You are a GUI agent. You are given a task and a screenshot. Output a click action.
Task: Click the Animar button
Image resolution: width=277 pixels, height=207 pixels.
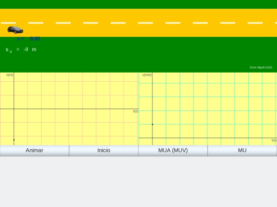coord(34,150)
